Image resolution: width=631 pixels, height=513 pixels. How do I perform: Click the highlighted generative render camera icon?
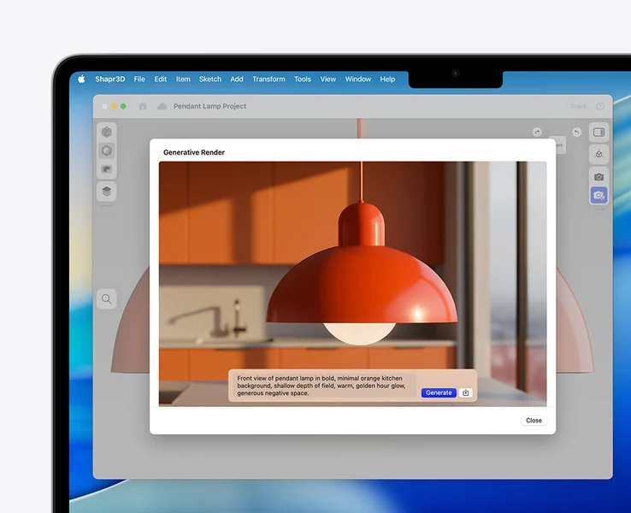(x=599, y=195)
